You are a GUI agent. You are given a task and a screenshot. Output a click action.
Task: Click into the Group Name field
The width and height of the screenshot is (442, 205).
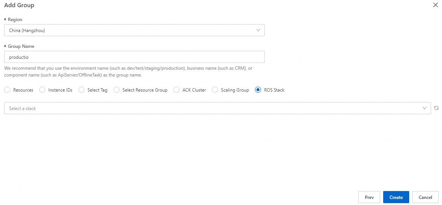(x=134, y=57)
